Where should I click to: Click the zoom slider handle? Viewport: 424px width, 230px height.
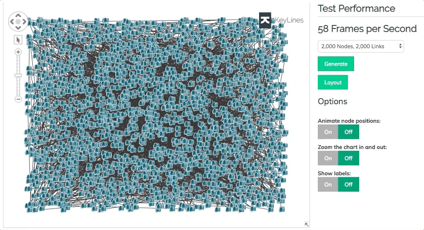(18, 75)
